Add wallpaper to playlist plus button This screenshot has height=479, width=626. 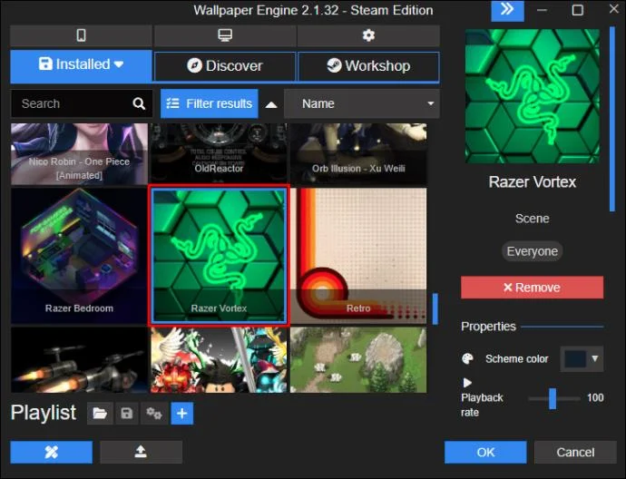tap(182, 413)
